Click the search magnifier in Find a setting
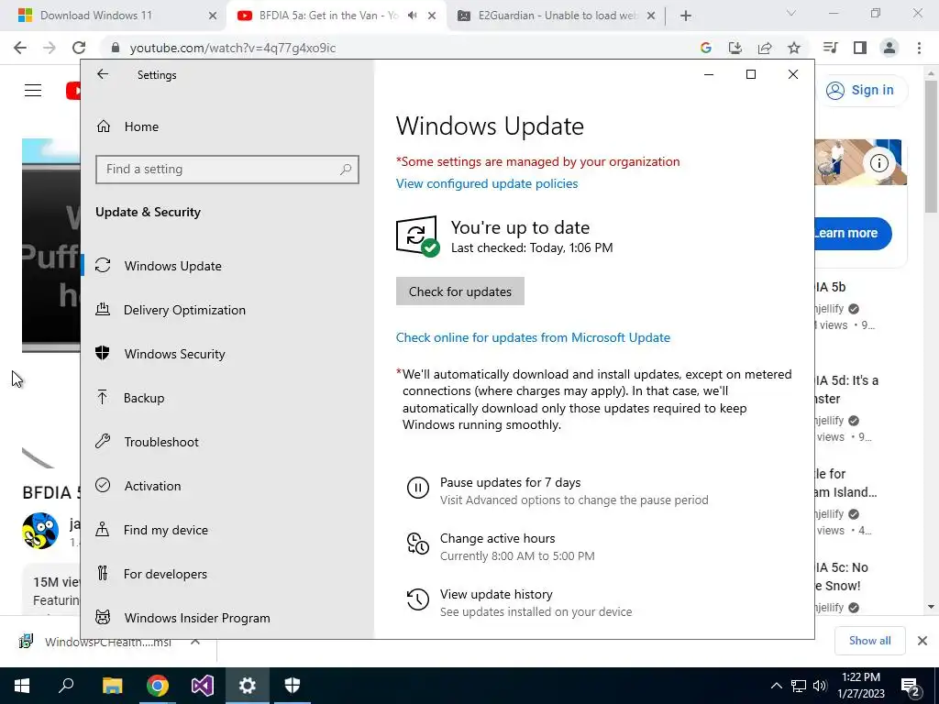 pyautogui.click(x=346, y=170)
